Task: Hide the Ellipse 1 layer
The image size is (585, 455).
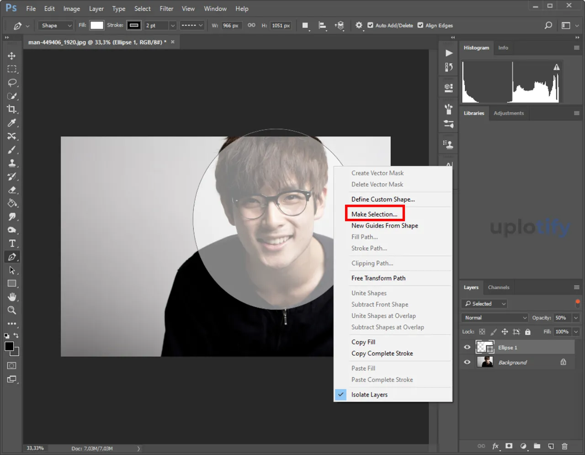Action: coord(467,348)
